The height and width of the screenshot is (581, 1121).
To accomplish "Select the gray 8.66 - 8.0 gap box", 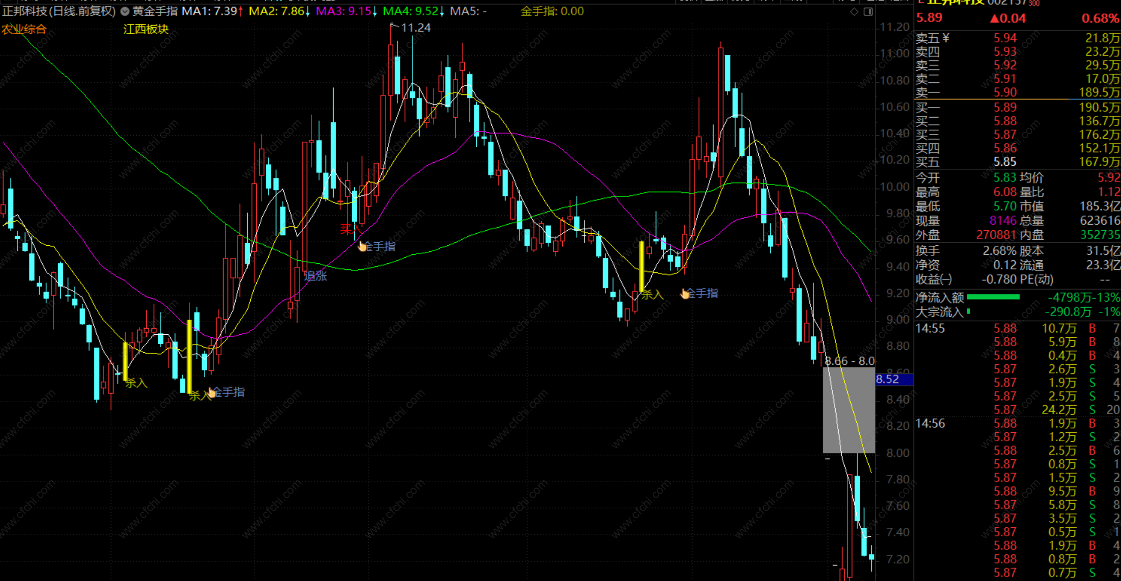I will click(x=849, y=410).
